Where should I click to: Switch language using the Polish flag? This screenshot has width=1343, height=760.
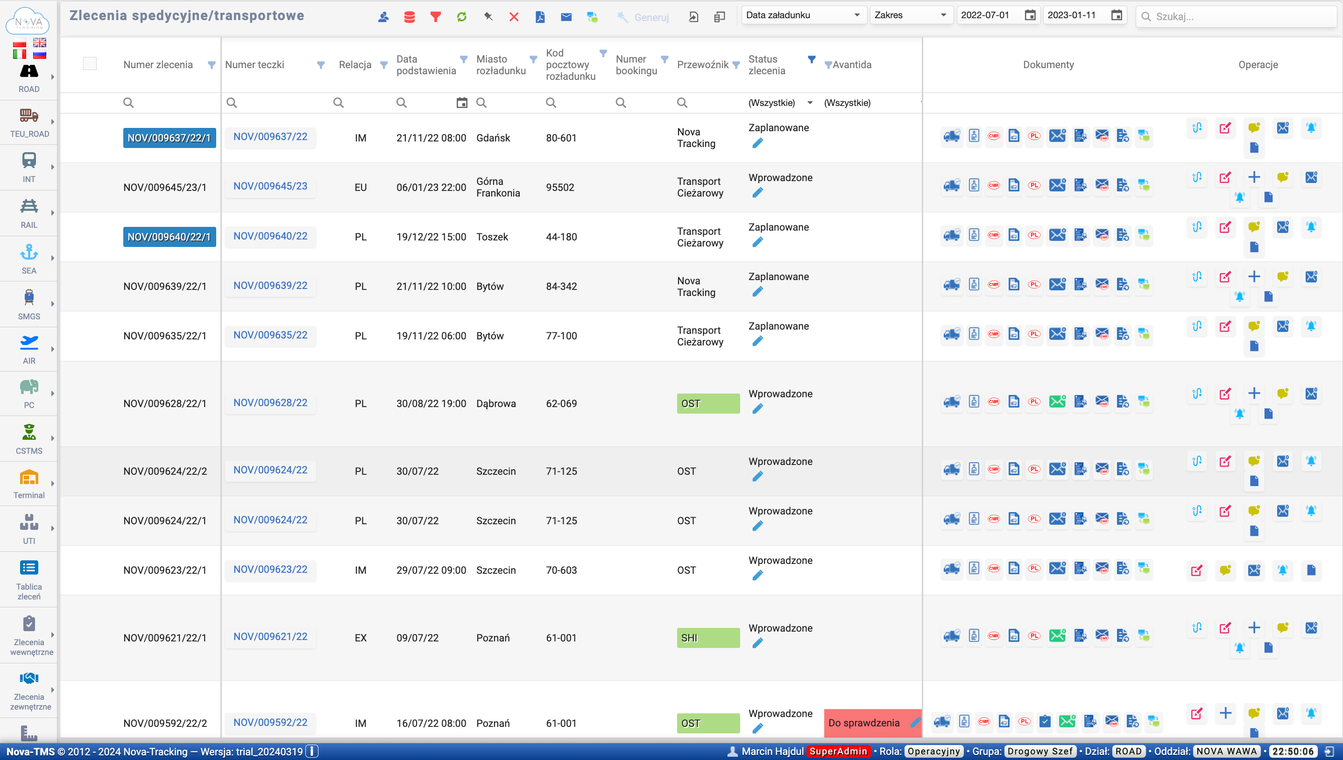[19, 42]
